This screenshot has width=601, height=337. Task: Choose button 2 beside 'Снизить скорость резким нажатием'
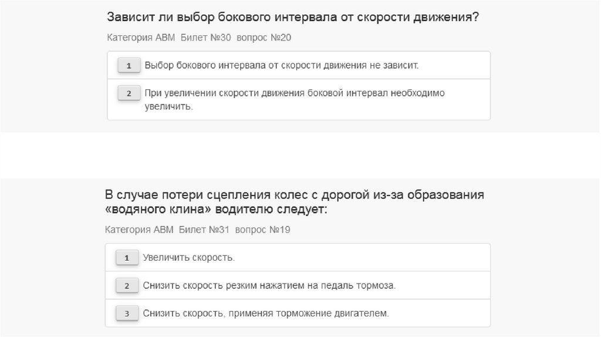tap(126, 286)
